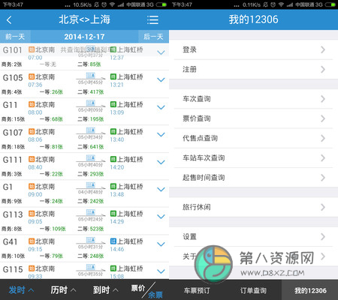Select train number G107
The width and height of the screenshot is (338, 300).
(x=13, y=132)
